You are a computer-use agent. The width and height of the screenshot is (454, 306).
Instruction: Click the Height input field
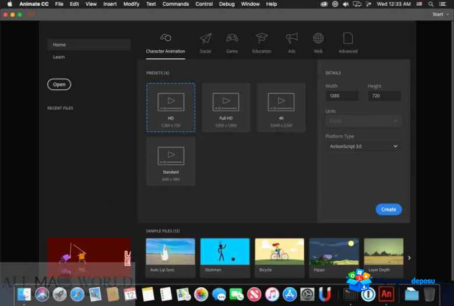click(385, 96)
